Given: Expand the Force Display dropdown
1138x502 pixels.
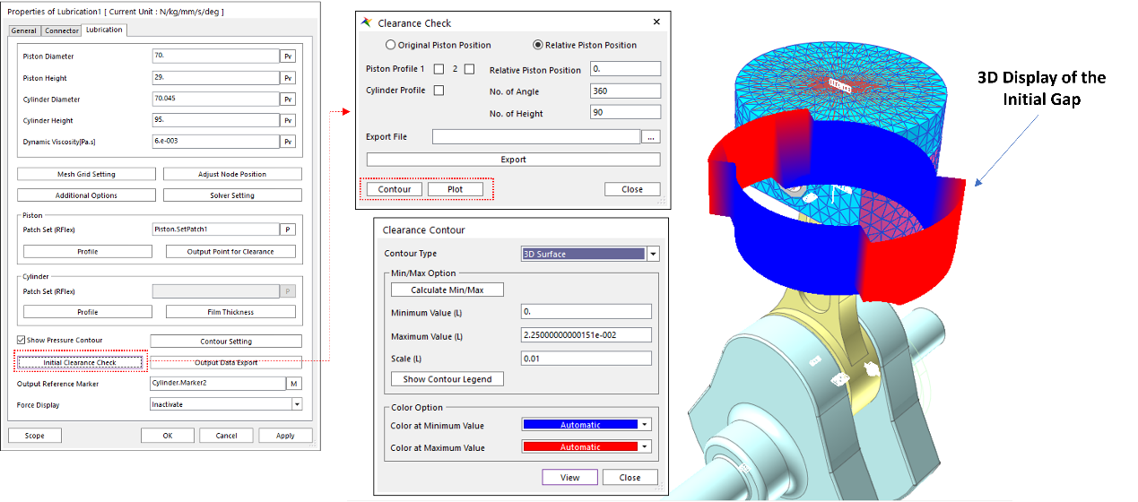Looking at the screenshot, I should pyautogui.click(x=297, y=404).
